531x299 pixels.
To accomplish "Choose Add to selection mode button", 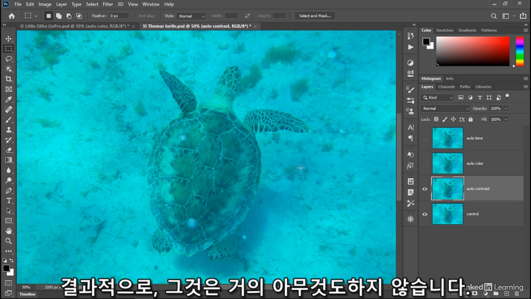I will point(58,16).
